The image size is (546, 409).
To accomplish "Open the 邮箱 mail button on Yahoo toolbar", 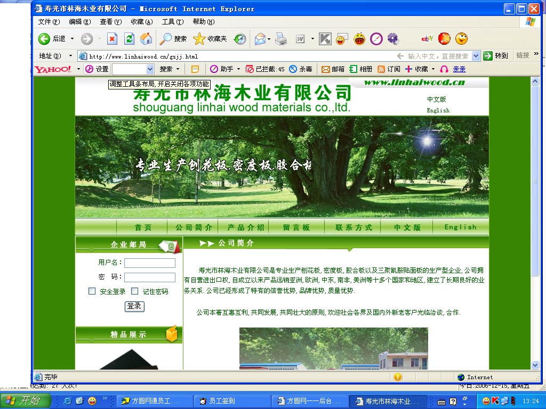I will point(333,69).
